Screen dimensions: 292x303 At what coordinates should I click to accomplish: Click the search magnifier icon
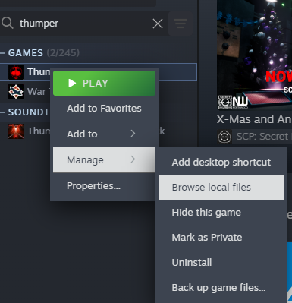click(8, 23)
